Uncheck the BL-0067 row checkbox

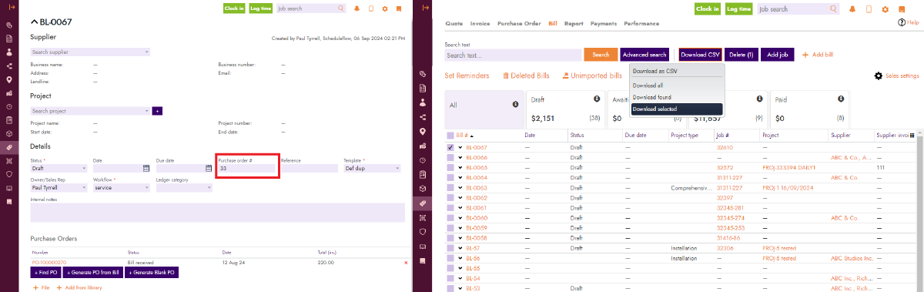click(450, 147)
